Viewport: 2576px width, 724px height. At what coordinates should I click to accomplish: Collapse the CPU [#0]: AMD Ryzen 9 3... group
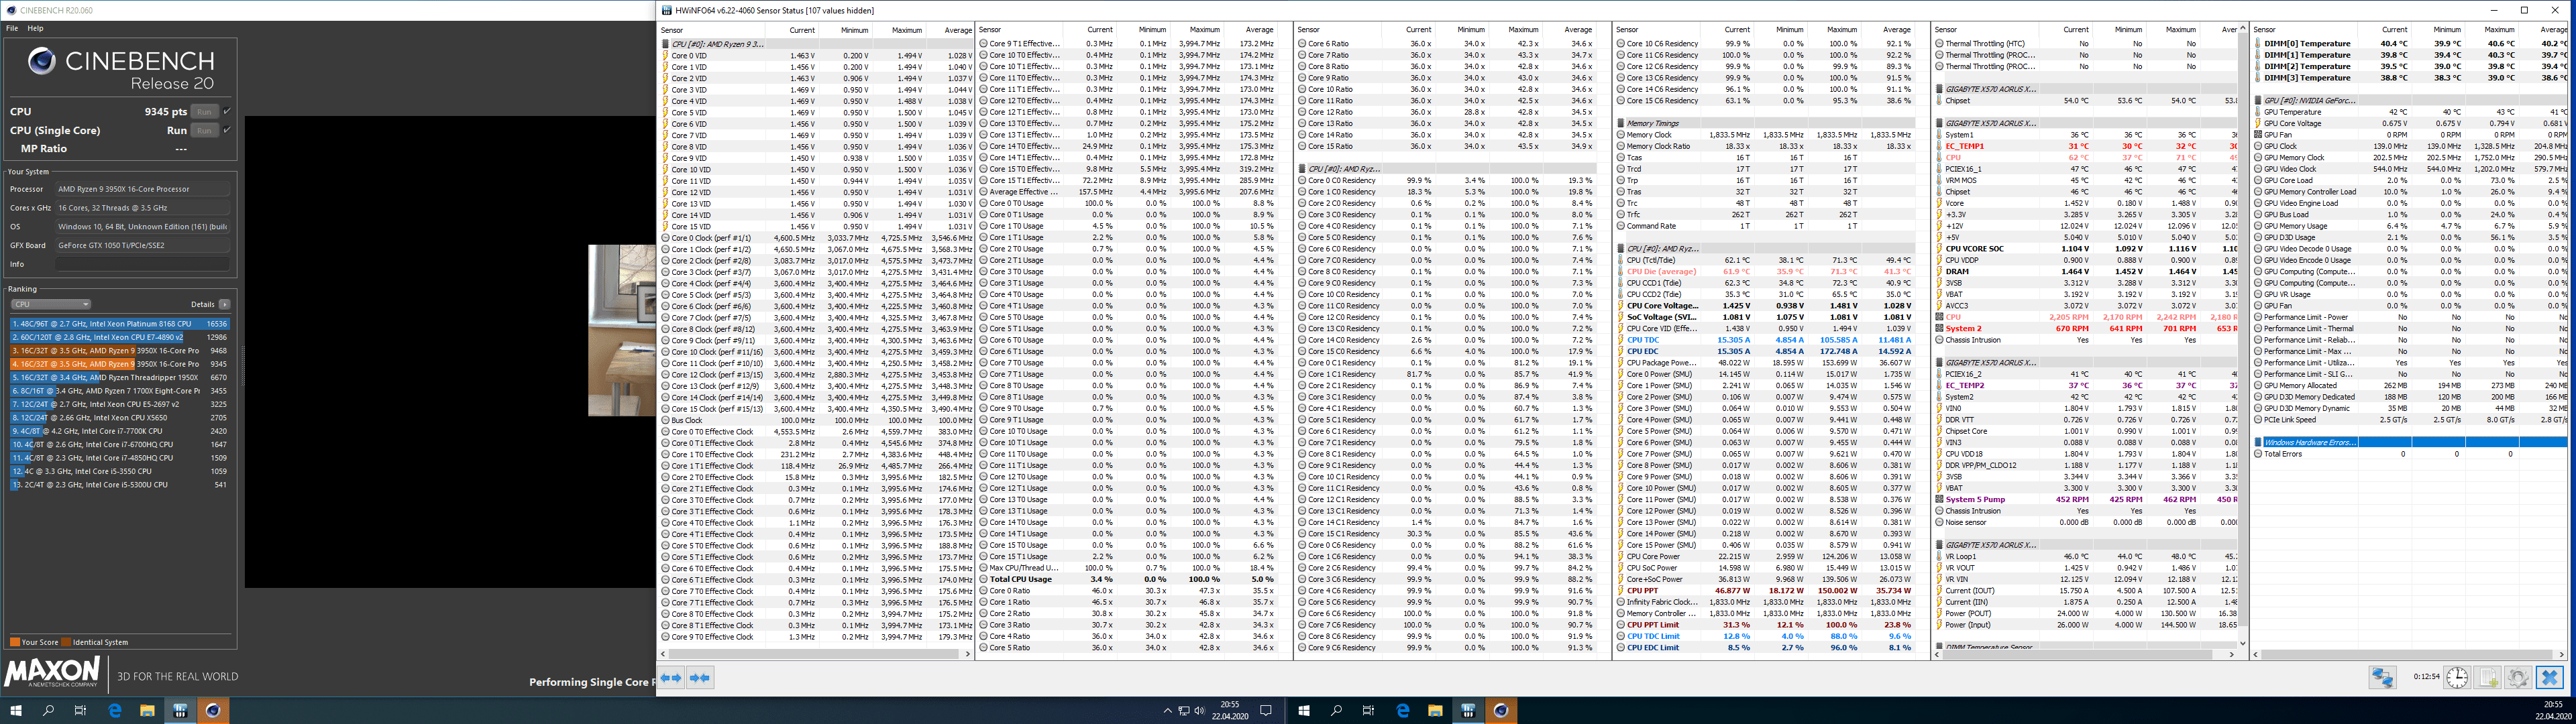[x=665, y=44]
